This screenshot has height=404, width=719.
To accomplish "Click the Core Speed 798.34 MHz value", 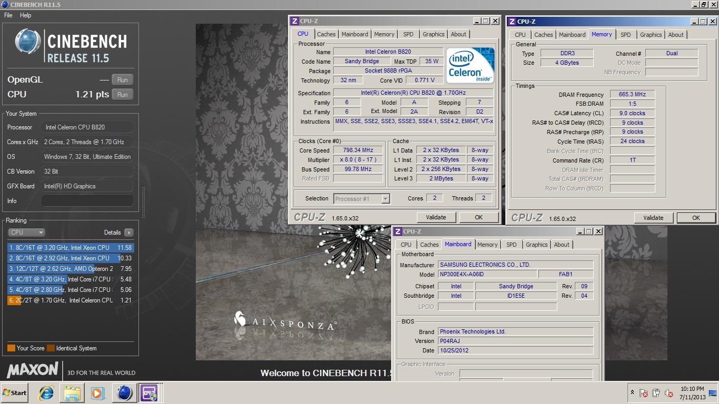I will click(x=358, y=150).
